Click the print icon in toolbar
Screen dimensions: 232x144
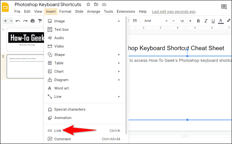[x=32, y=21]
